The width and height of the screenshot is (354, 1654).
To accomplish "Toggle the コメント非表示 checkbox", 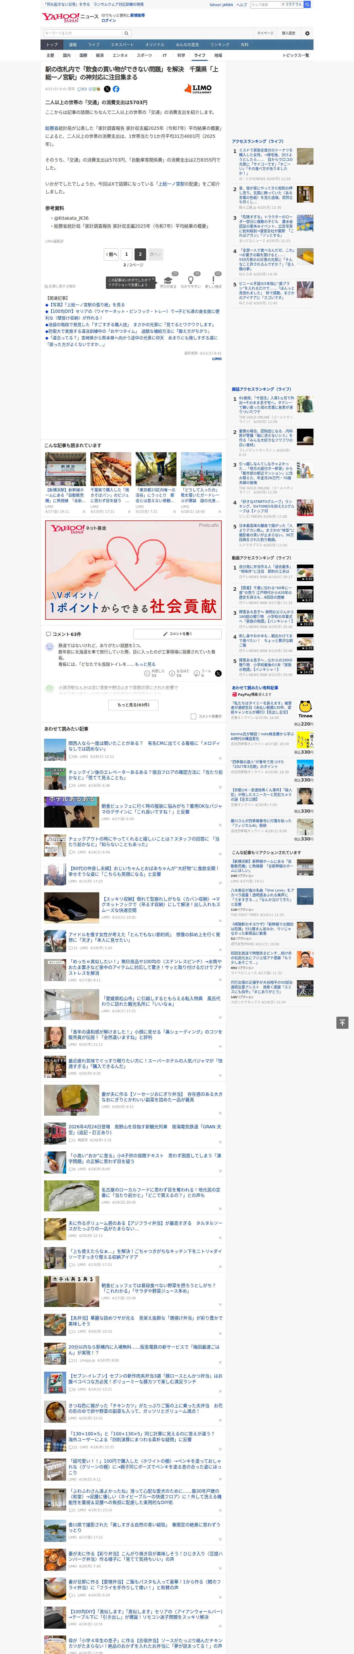I will 193,716.
